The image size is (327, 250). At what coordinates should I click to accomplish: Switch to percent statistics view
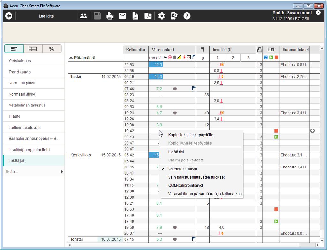[x=52, y=49]
